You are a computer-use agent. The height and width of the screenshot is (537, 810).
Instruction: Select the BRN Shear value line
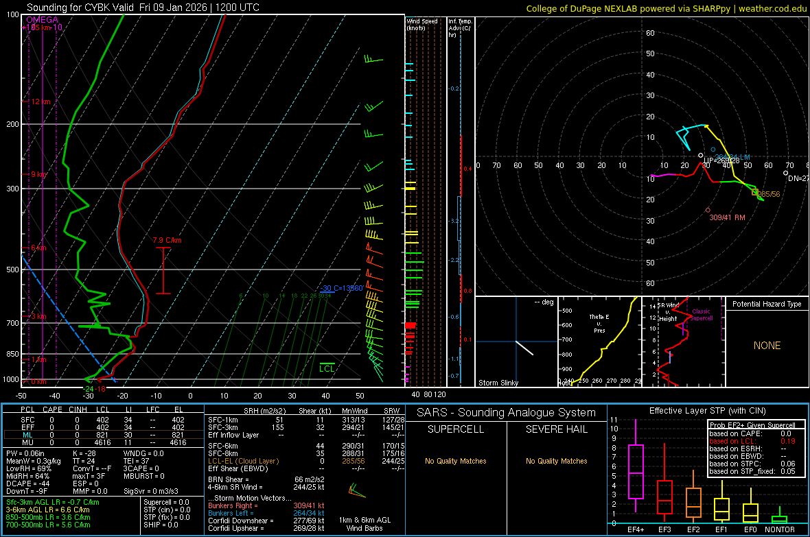(266, 479)
